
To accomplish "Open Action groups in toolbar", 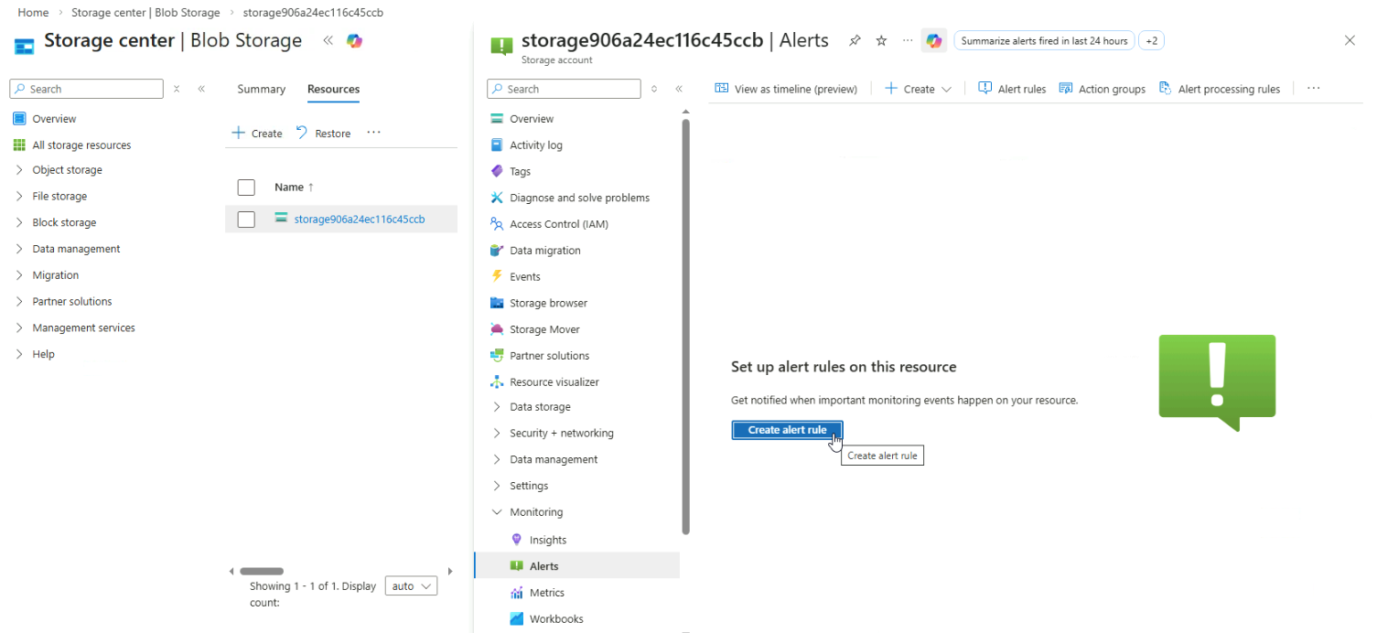I will click(1103, 89).
